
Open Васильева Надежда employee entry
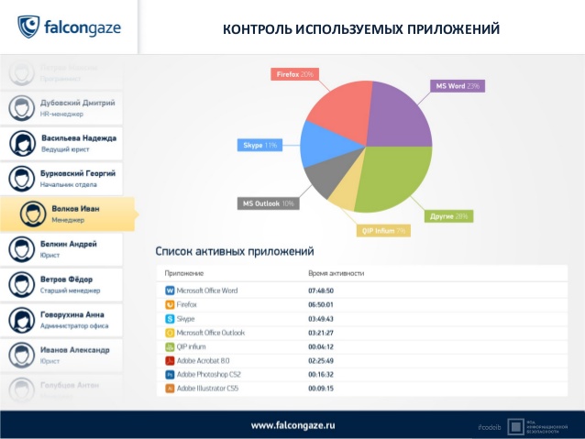pyautogui.click(x=61, y=144)
